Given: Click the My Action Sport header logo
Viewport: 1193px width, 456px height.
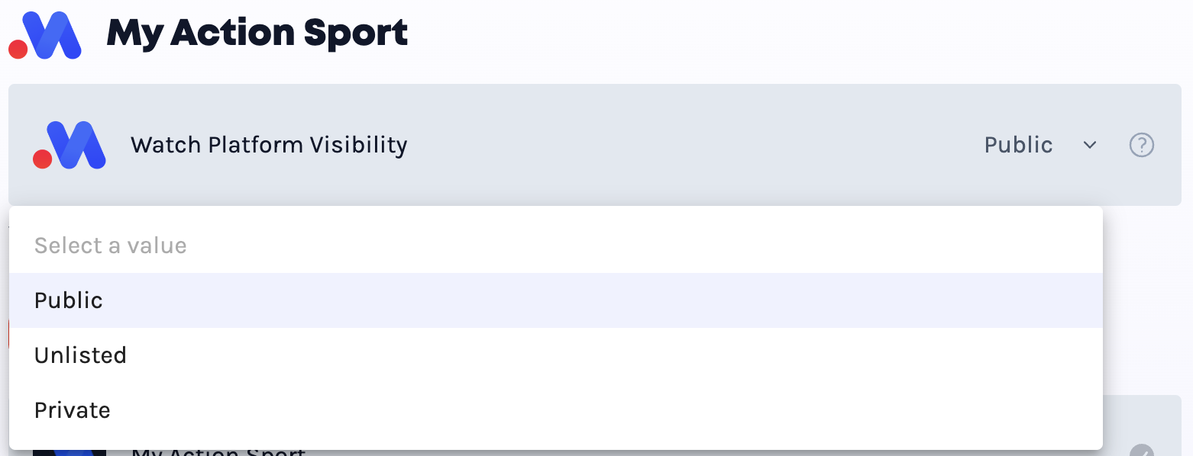Looking at the screenshot, I should (44, 35).
